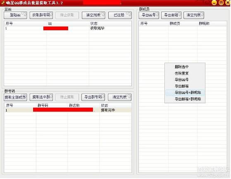Click the 状态 column header in 主QQ table
The width and height of the screenshot is (231, 179).
pos(110,24)
